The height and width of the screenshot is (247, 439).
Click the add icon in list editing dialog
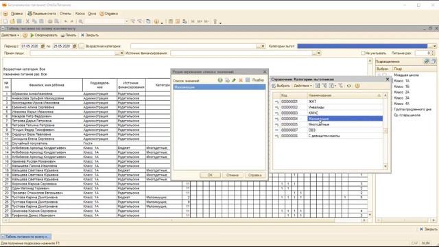click(x=220, y=80)
